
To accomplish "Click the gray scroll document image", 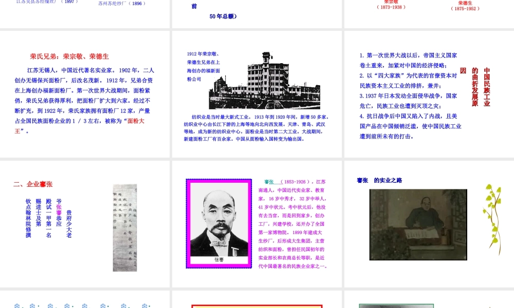I will pos(125,228).
